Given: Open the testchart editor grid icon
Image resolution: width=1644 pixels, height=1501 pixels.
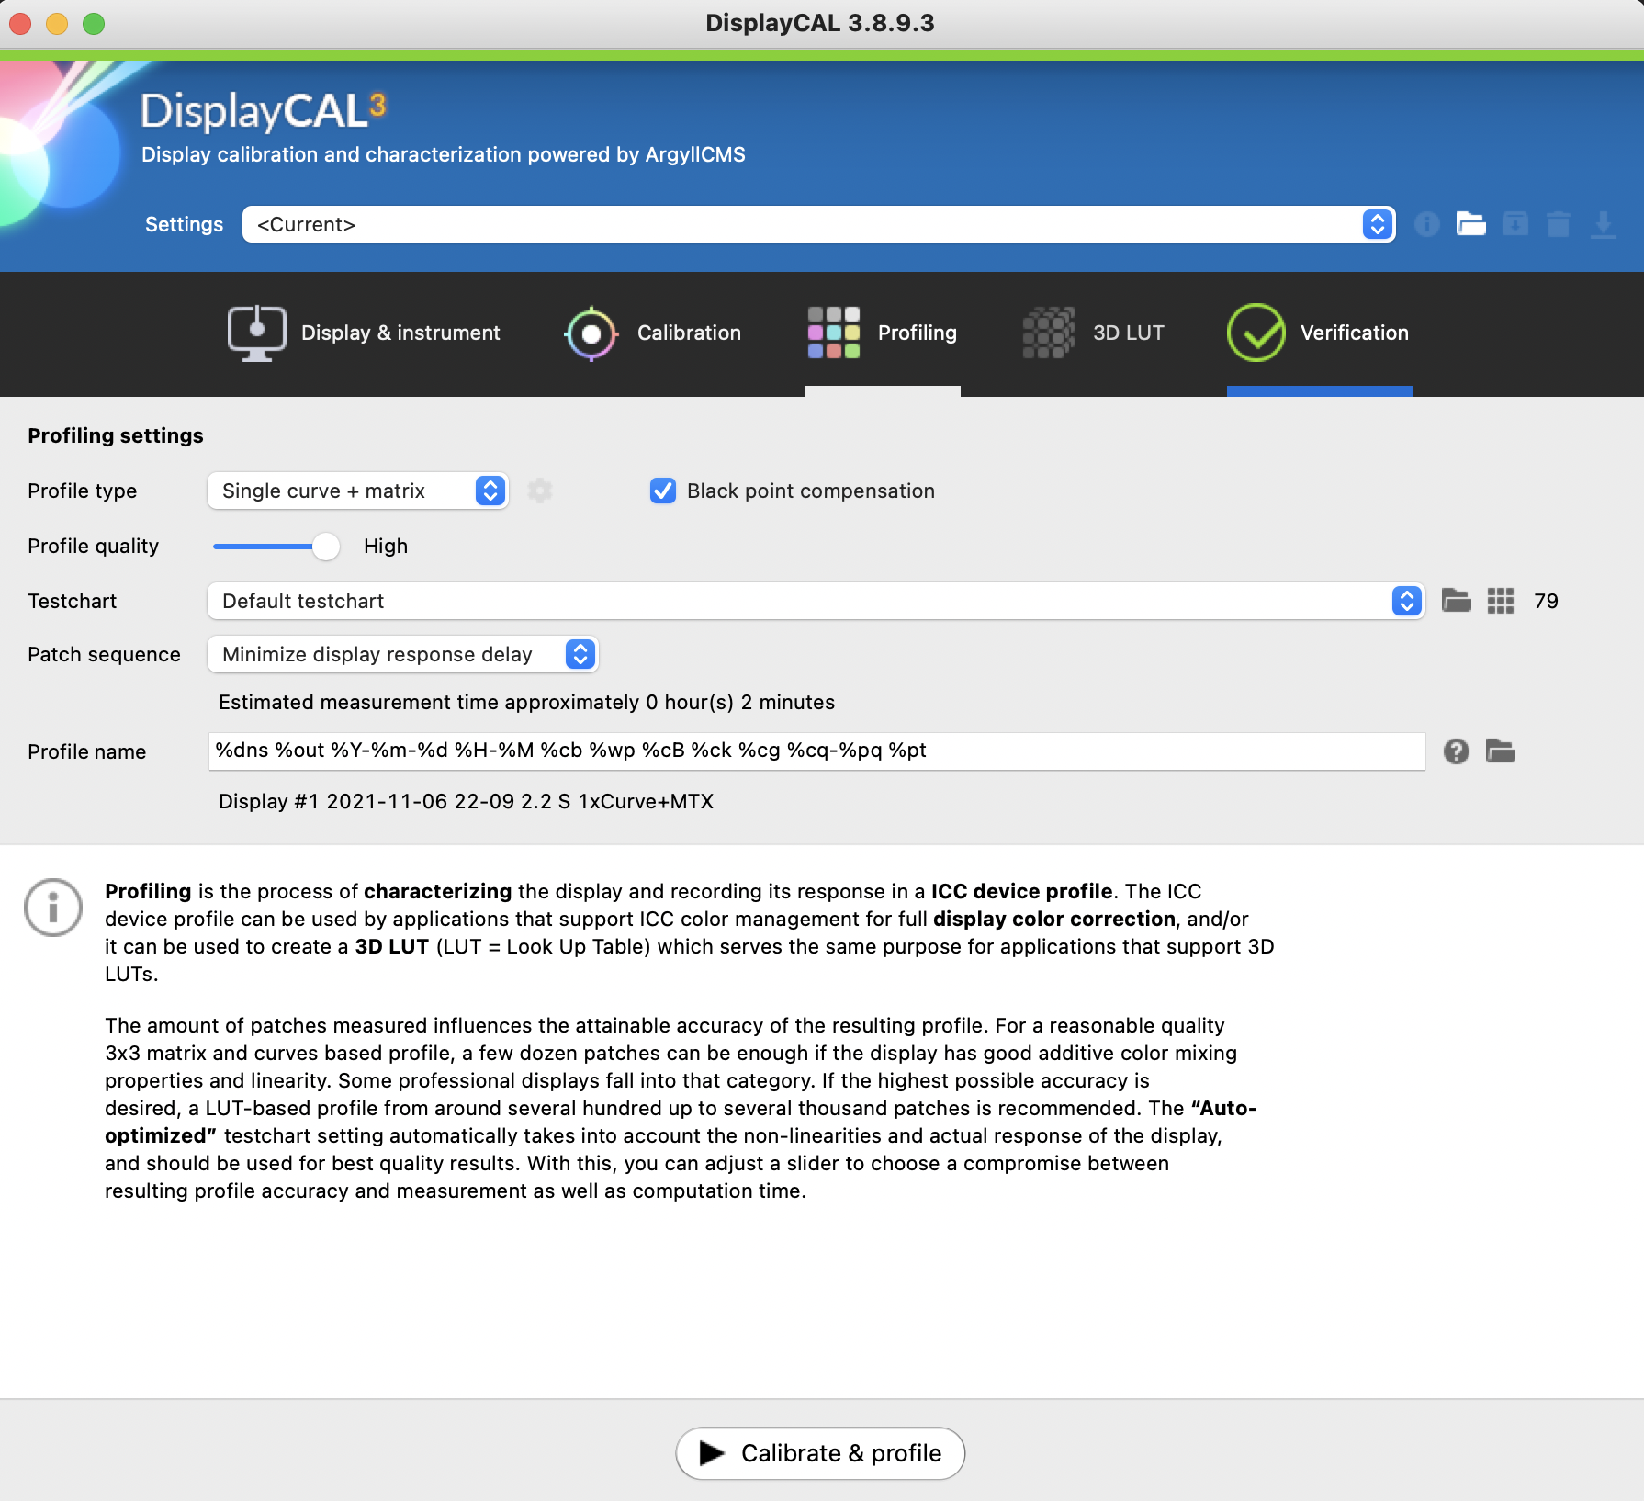Looking at the screenshot, I should pyautogui.click(x=1501, y=601).
